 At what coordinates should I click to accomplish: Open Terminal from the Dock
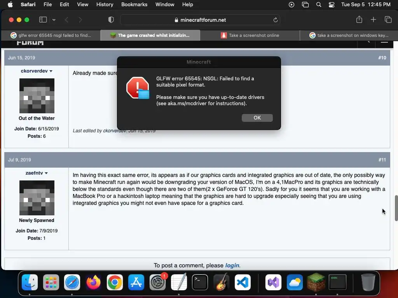(x=200, y=282)
